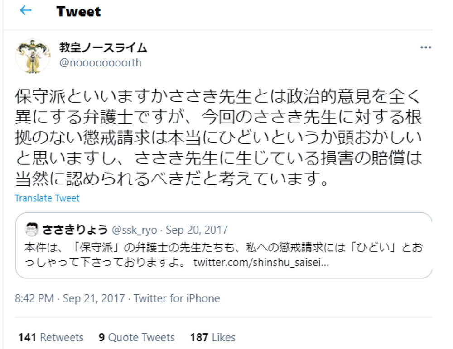Click Translate Tweet link
This screenshot has width=453, height=349.
(x=47, y=198)
